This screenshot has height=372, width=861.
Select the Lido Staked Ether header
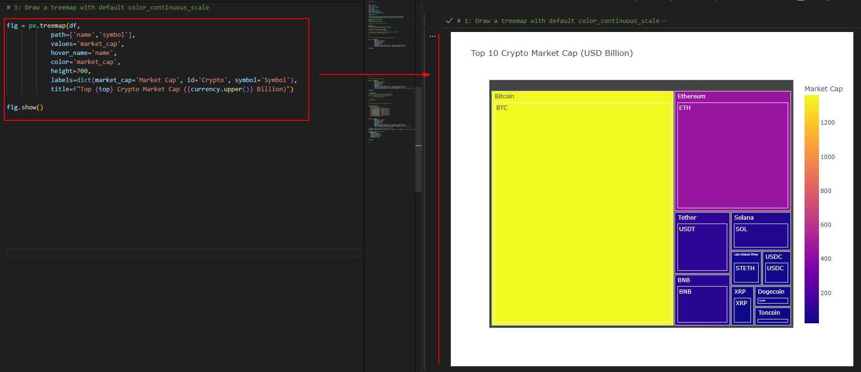coord(746,255)
